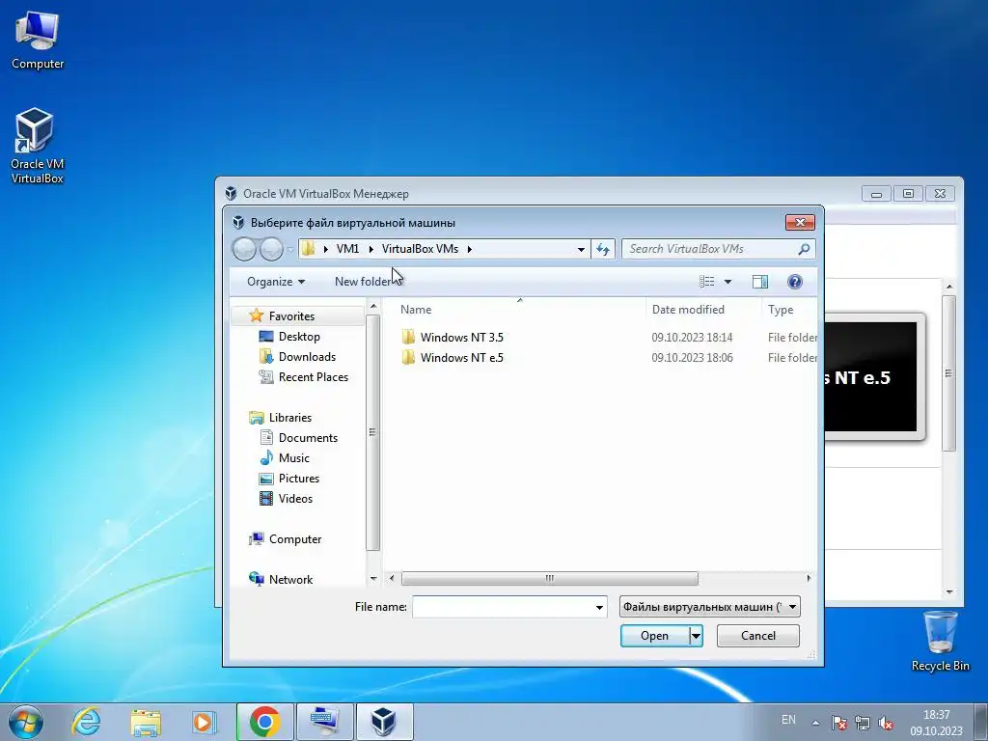988x741 pixels.
Task: Switch to VirtualBox taskbar button
Action: pyautogui.click(x=384, y=722)
